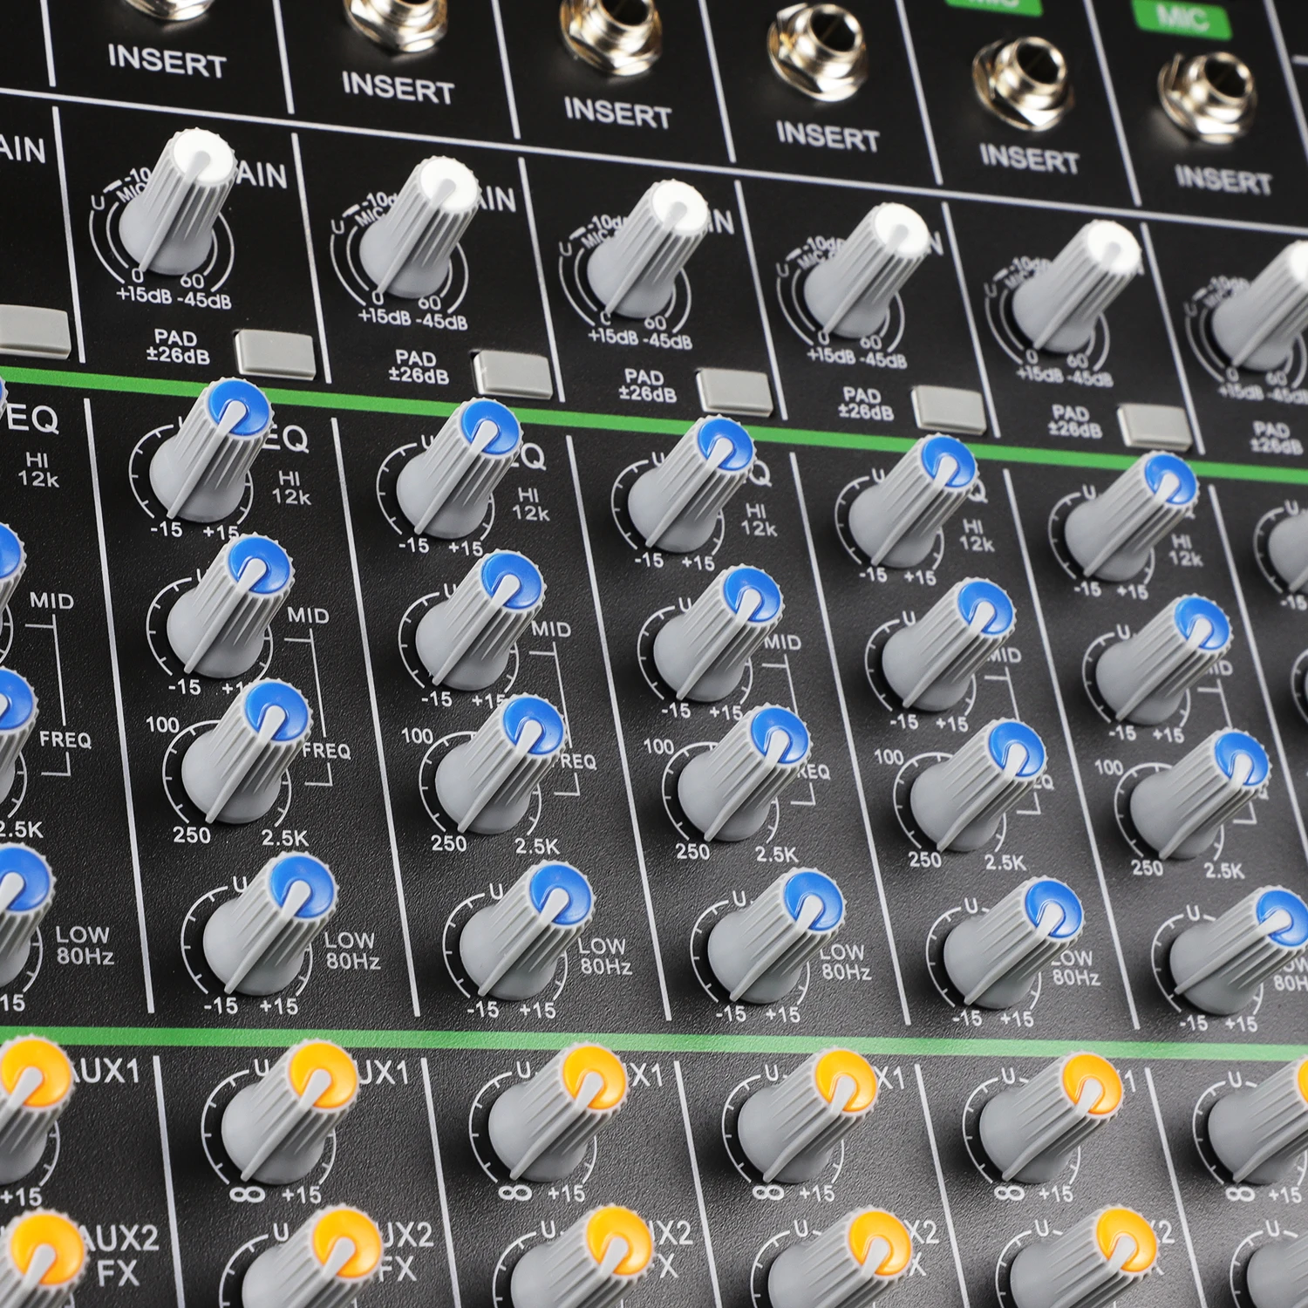The image size is (1308, 1308).
Task: Select the MID FREQ knob on the third full channel
Action: click(x=744, y=775)
